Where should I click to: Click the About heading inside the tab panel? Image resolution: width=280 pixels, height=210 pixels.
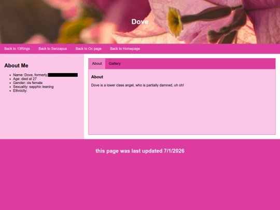pos(97,77)
